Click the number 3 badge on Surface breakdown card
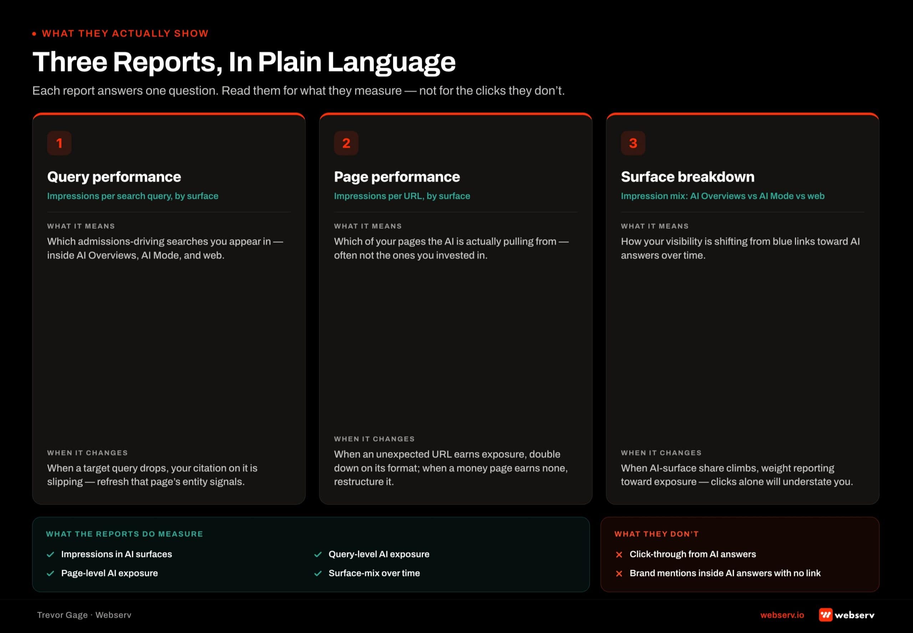This screenshot has width=913, height=633. tap(633, 143)
